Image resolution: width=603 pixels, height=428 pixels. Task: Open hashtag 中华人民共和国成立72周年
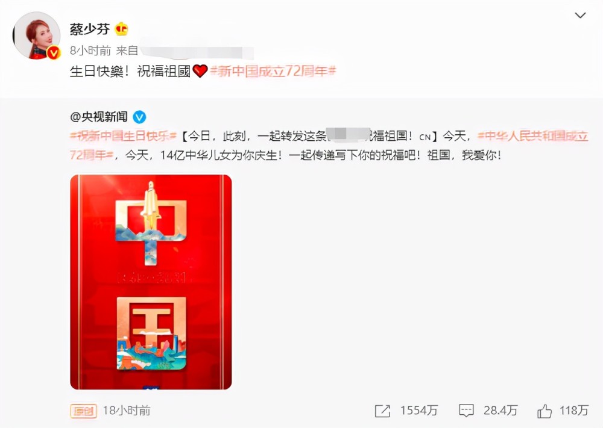pyautogui.click(x=329, y=146)
